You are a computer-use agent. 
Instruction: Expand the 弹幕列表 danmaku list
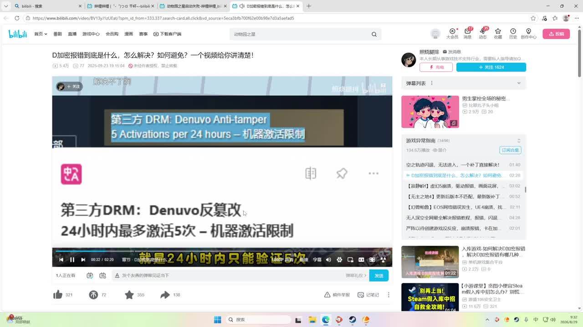point(518,83)
